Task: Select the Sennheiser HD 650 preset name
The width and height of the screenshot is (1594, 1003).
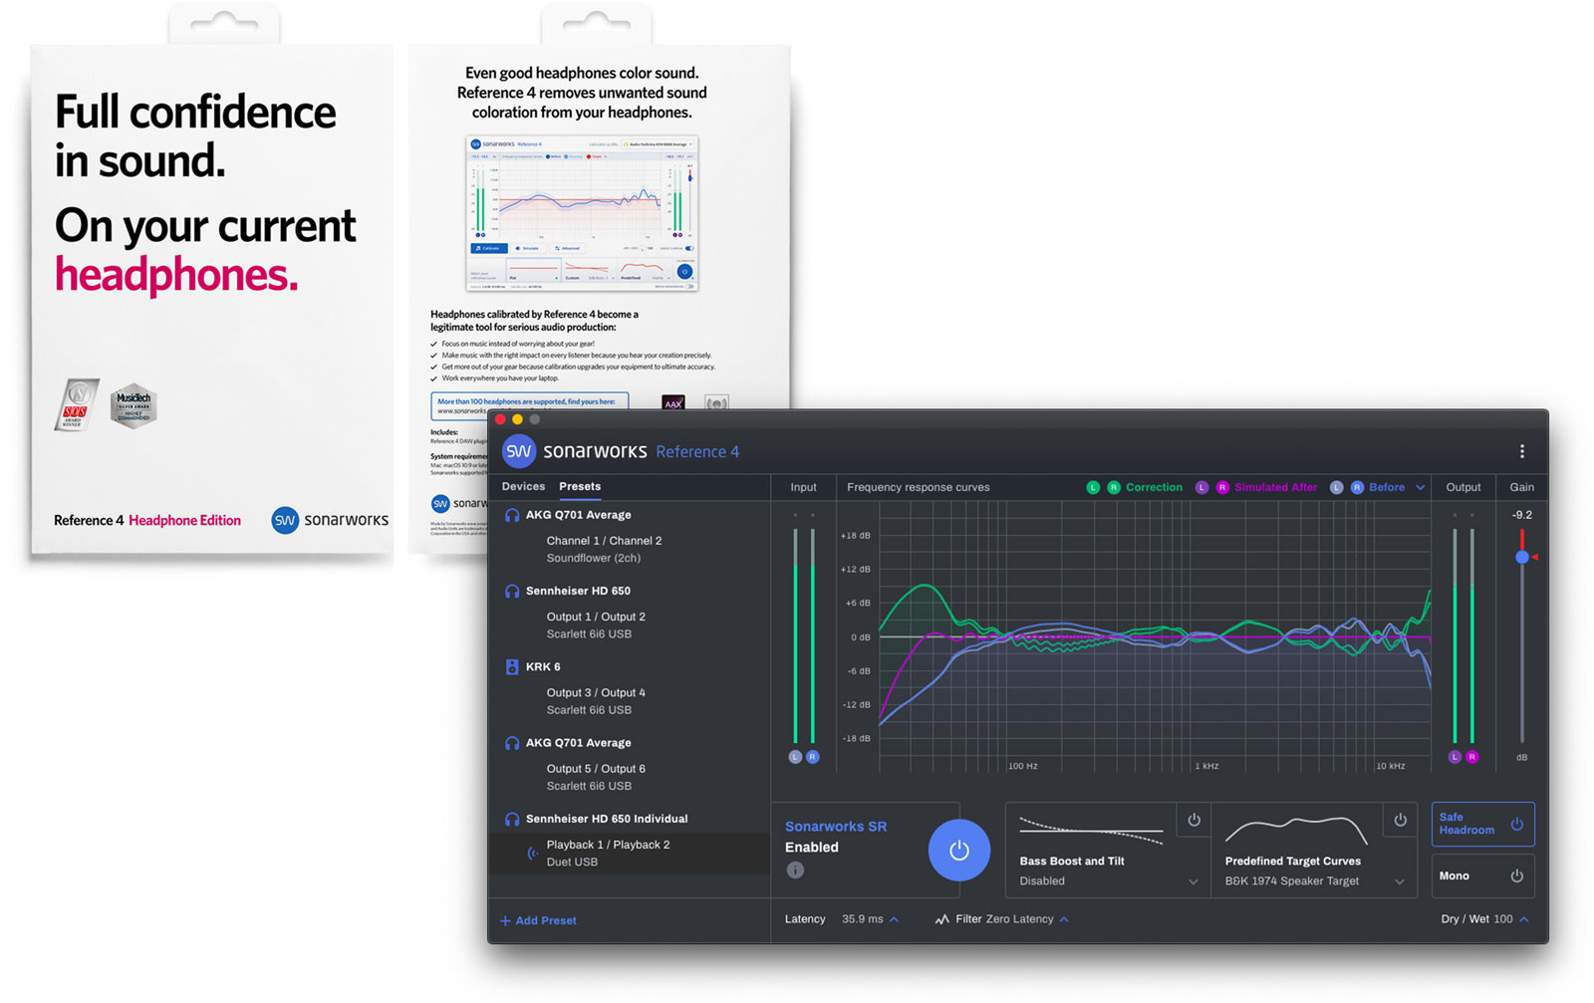Action: (578, 591)
